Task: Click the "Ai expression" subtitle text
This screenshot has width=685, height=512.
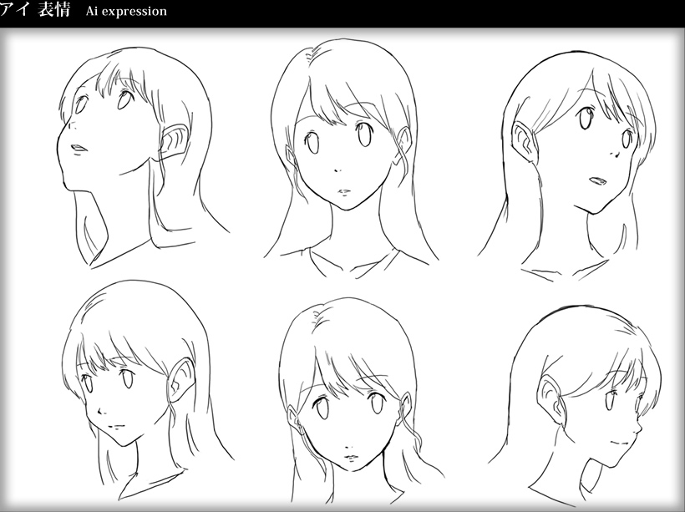Action: pos(126,12)
